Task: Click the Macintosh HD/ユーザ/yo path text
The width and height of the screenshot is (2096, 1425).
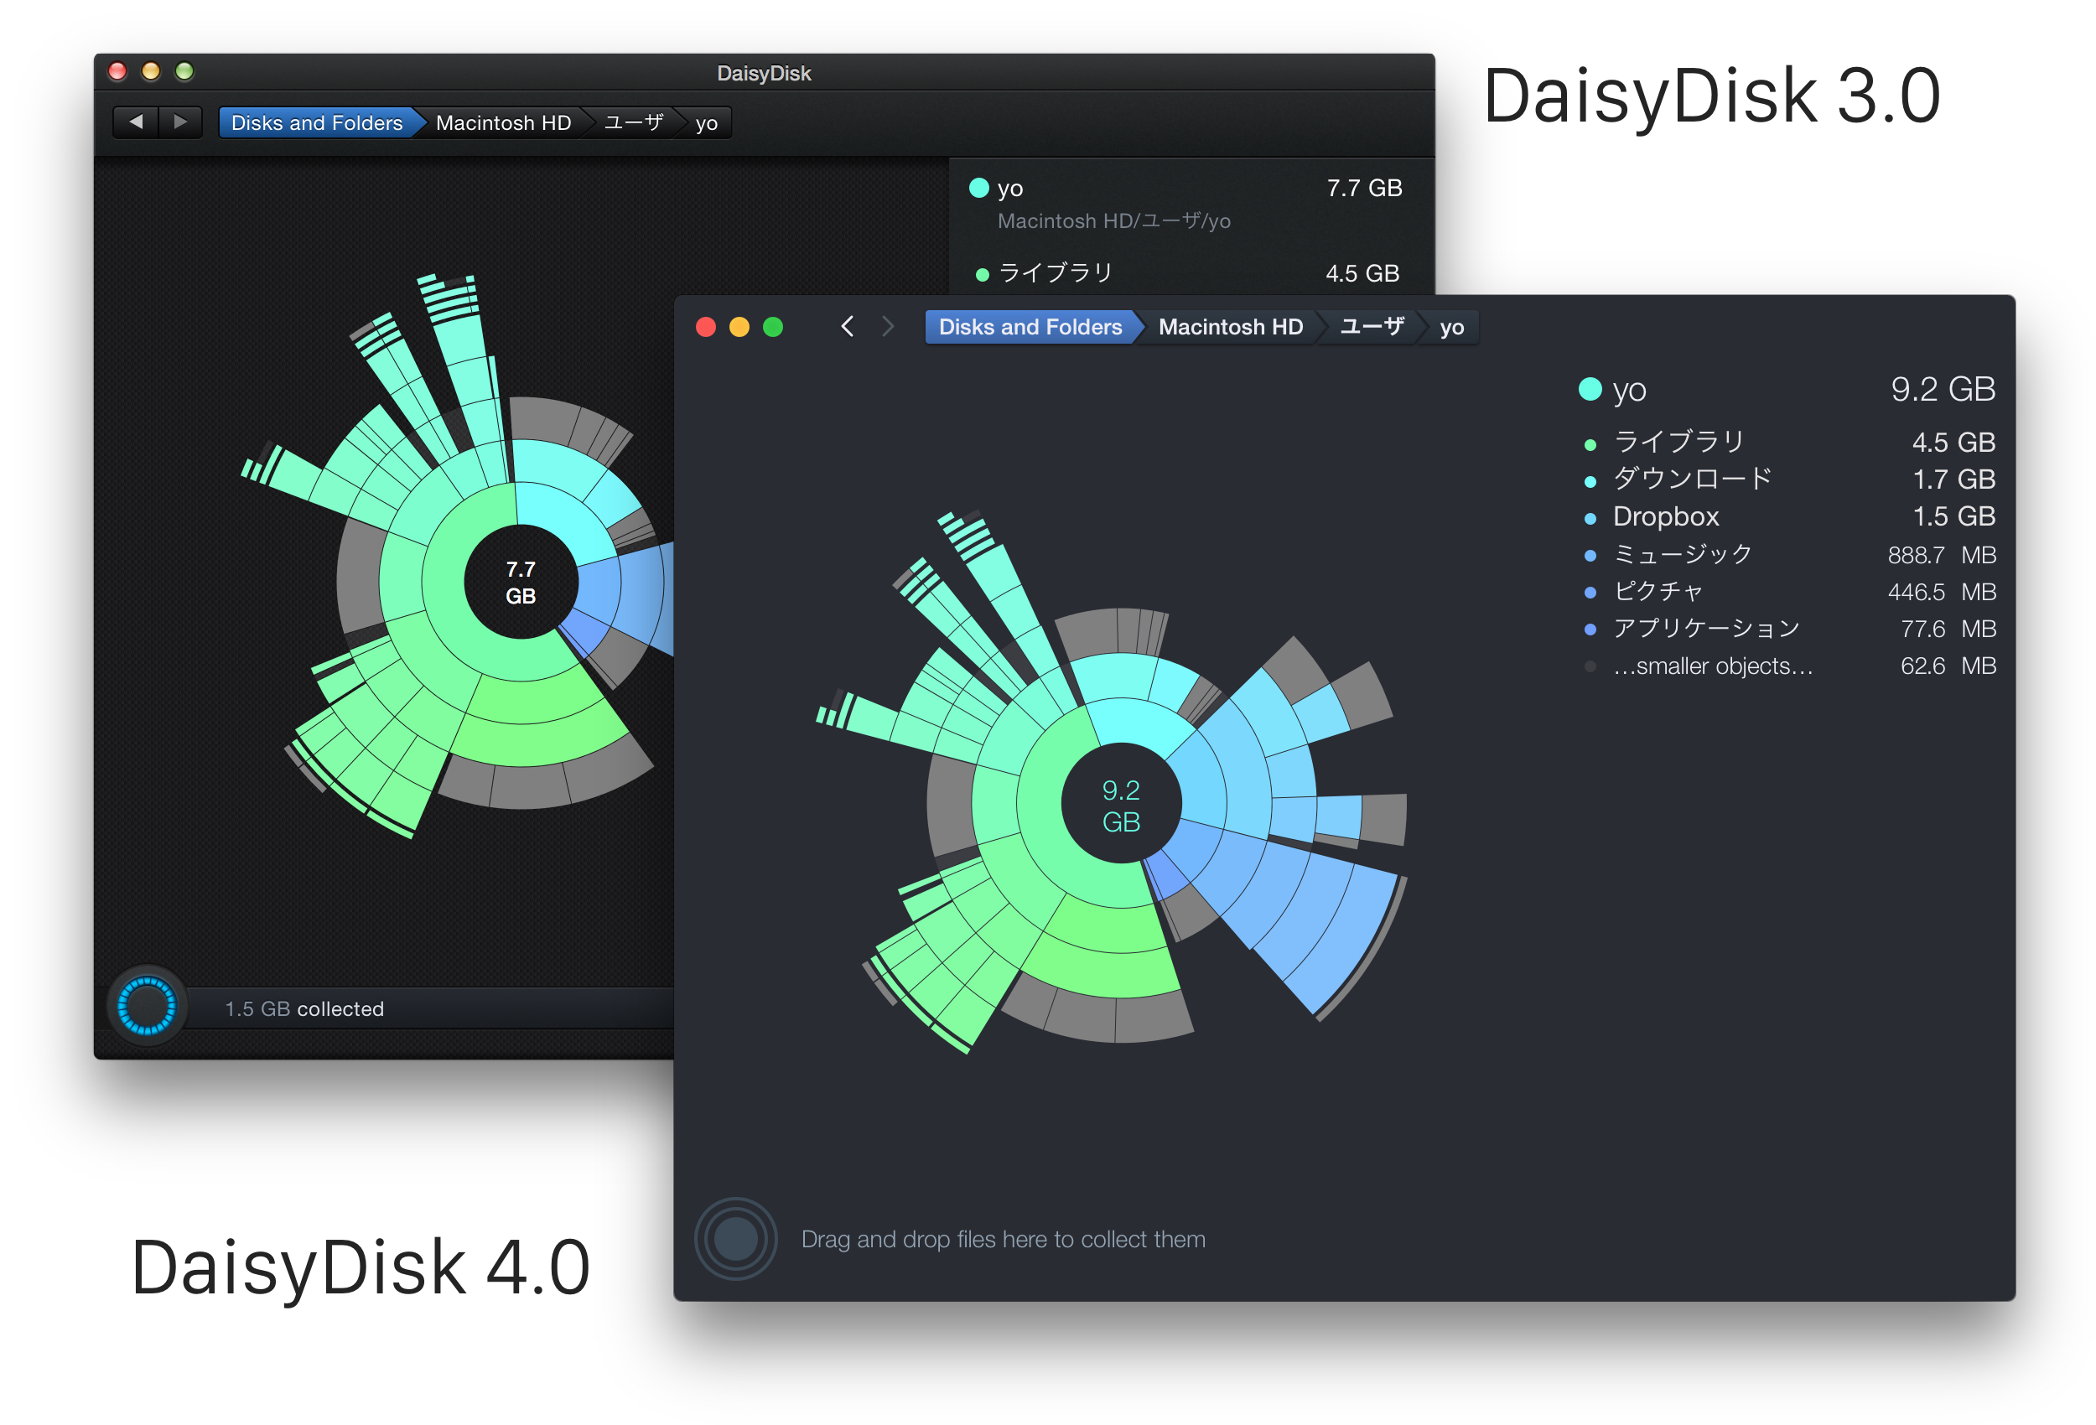Action: pyautogui.click(x=1114, y=221)
